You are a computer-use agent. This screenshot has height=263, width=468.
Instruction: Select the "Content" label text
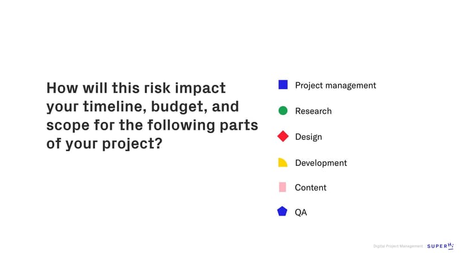tap(310, 187)
